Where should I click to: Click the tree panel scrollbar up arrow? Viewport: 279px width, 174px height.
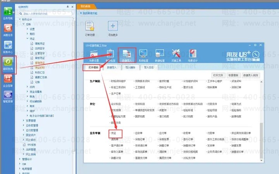74,19
